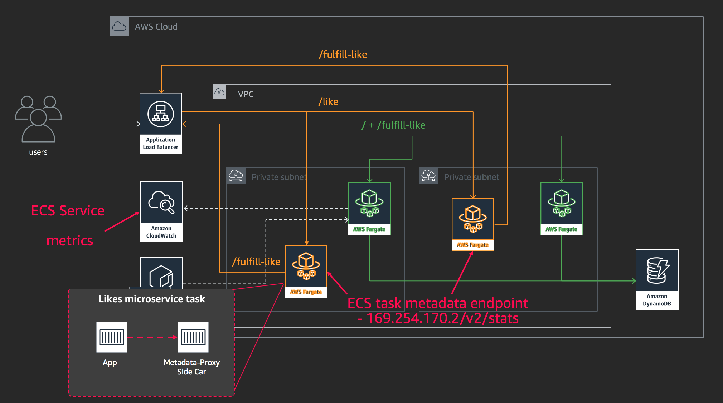Click the right 'Private subnet' label
Viewport: 723px width, 403px height.
[472, 177]
